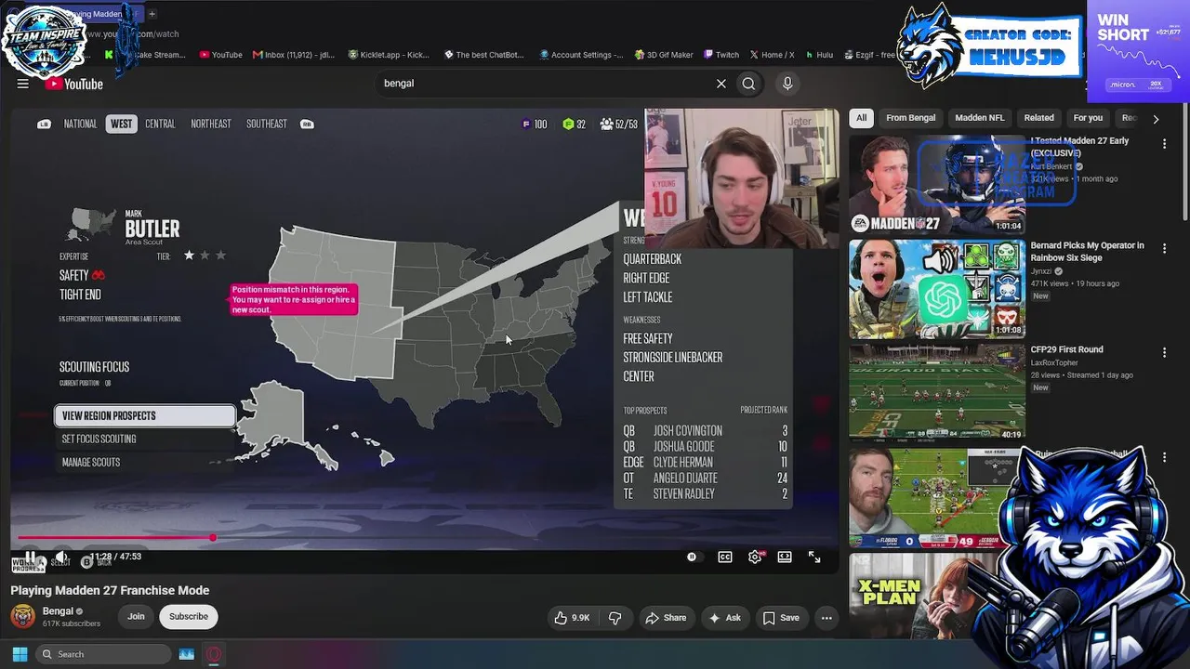Choose "Set Focus Scouting" in the game menu
The width and height of the screenshot is (1190, 669).
click(x=145, y=439)
